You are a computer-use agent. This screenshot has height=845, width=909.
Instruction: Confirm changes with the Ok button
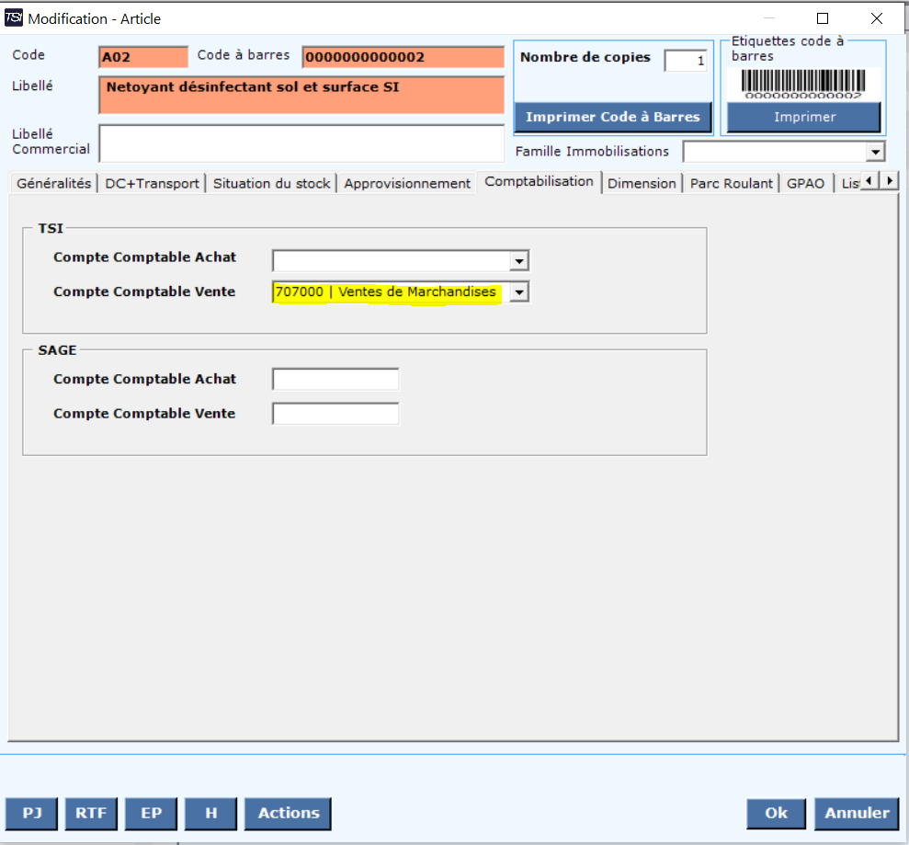pos(777,813)
